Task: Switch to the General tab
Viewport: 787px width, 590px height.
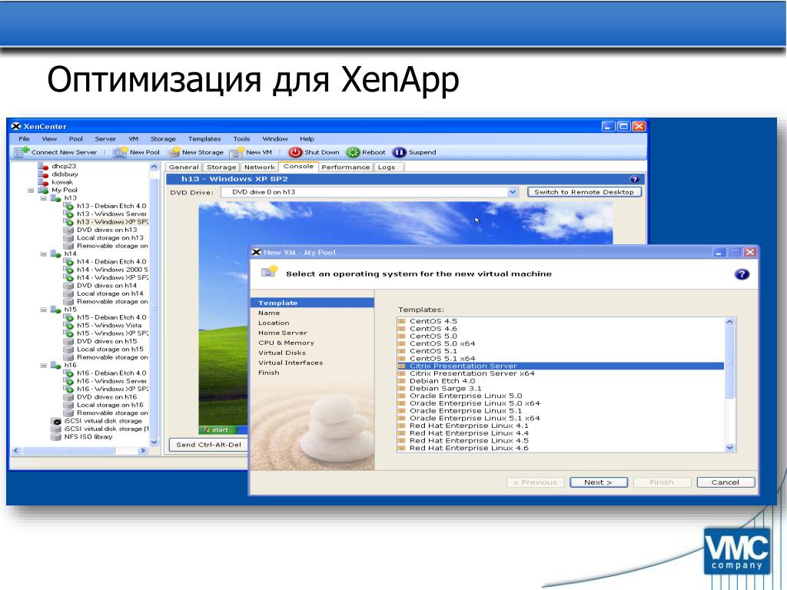Action: coord(184,167)
